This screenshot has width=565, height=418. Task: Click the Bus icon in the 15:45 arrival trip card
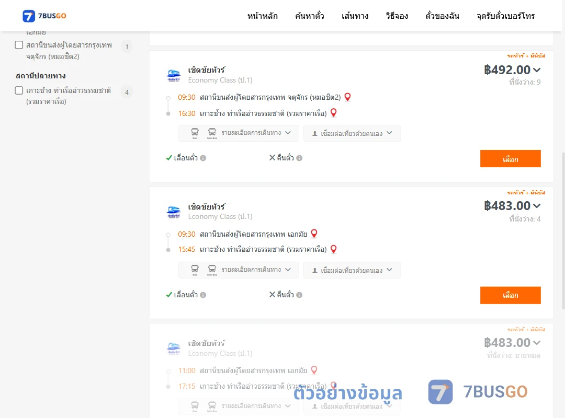click(195, 270)
